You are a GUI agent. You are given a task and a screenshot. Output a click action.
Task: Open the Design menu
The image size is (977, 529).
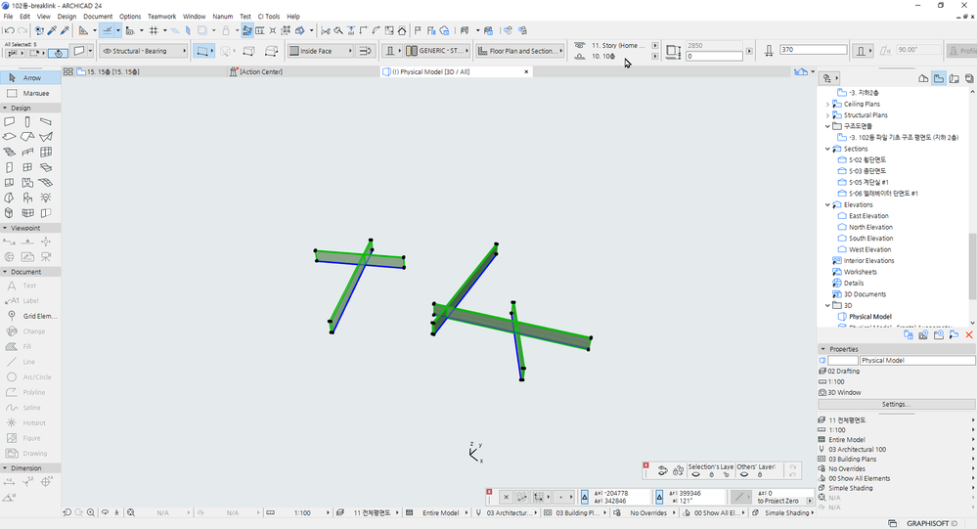click(x=67, y=17)
